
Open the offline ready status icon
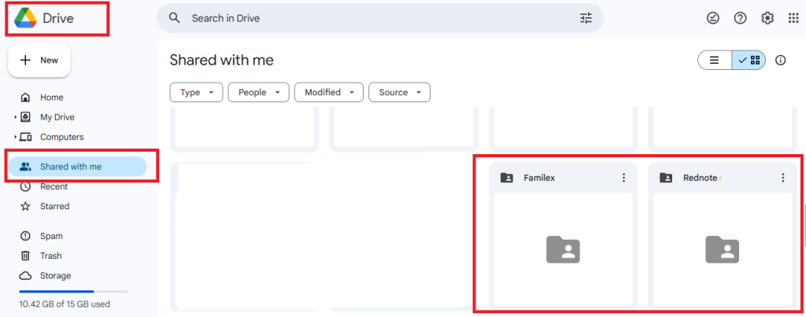pyautogui.click(x=713, y=18)
